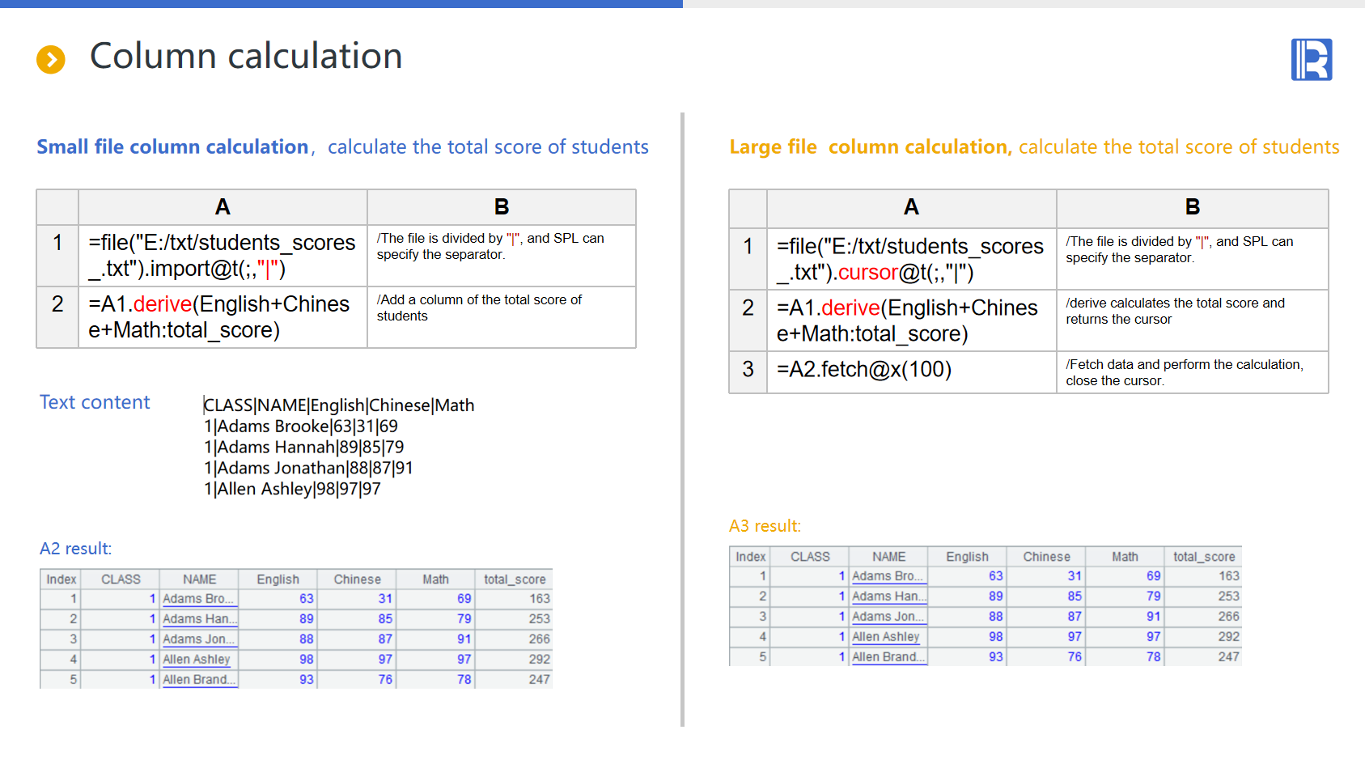1365x768 pixels.
Task: Click the "Text content" label
Action: pos(95,402)
